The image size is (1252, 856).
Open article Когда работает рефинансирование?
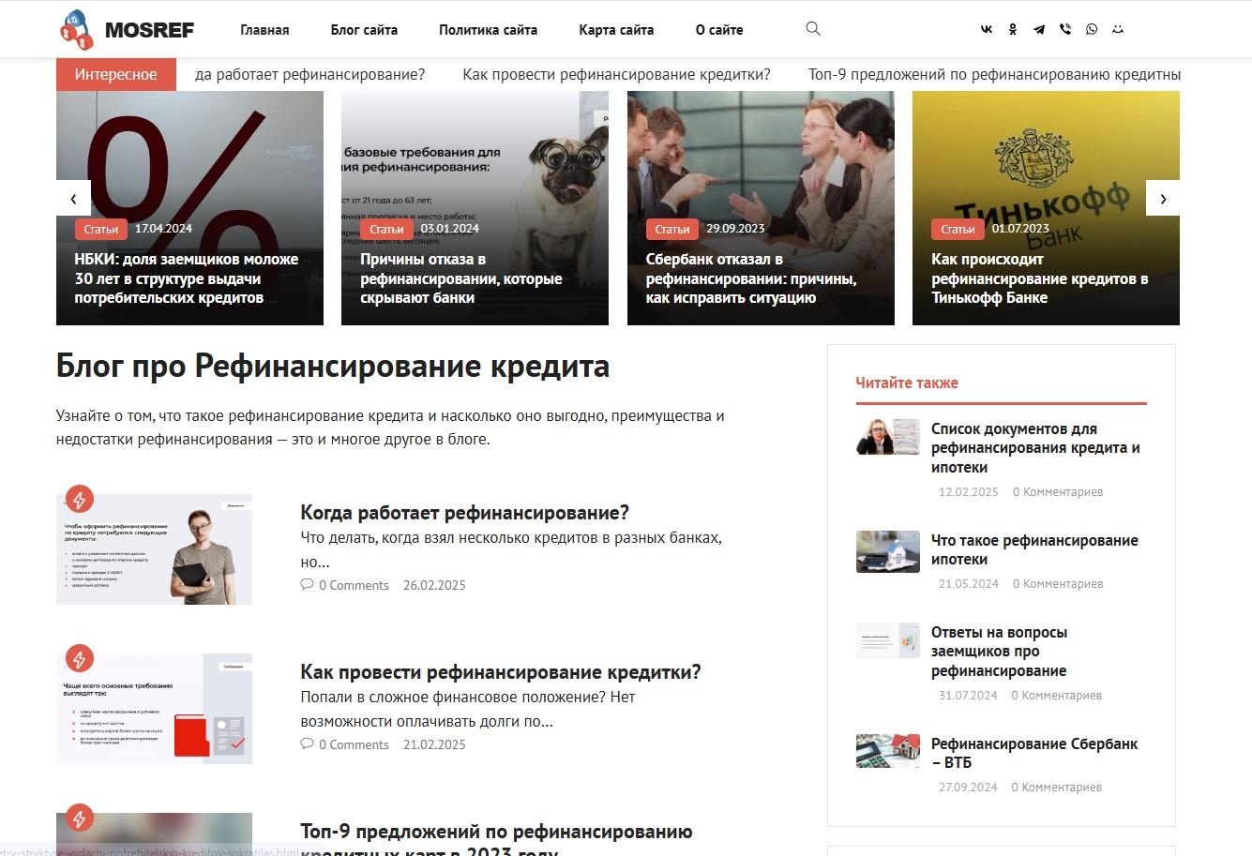[x=464, y=513]
